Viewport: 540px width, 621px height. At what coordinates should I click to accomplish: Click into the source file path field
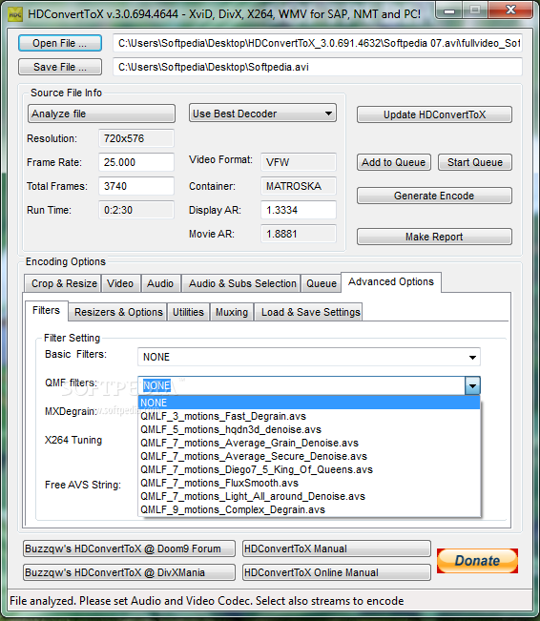[318, 43]
